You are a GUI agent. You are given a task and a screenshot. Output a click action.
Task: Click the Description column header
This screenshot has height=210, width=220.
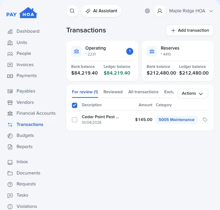pos(92,105)
